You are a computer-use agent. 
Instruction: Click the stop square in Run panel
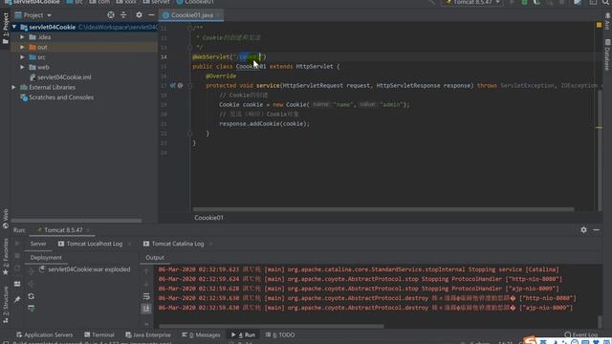coord(17,256)
